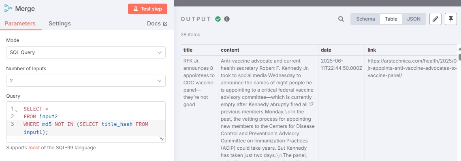
Task: Open the Docs external link
Action: point(157,24)
